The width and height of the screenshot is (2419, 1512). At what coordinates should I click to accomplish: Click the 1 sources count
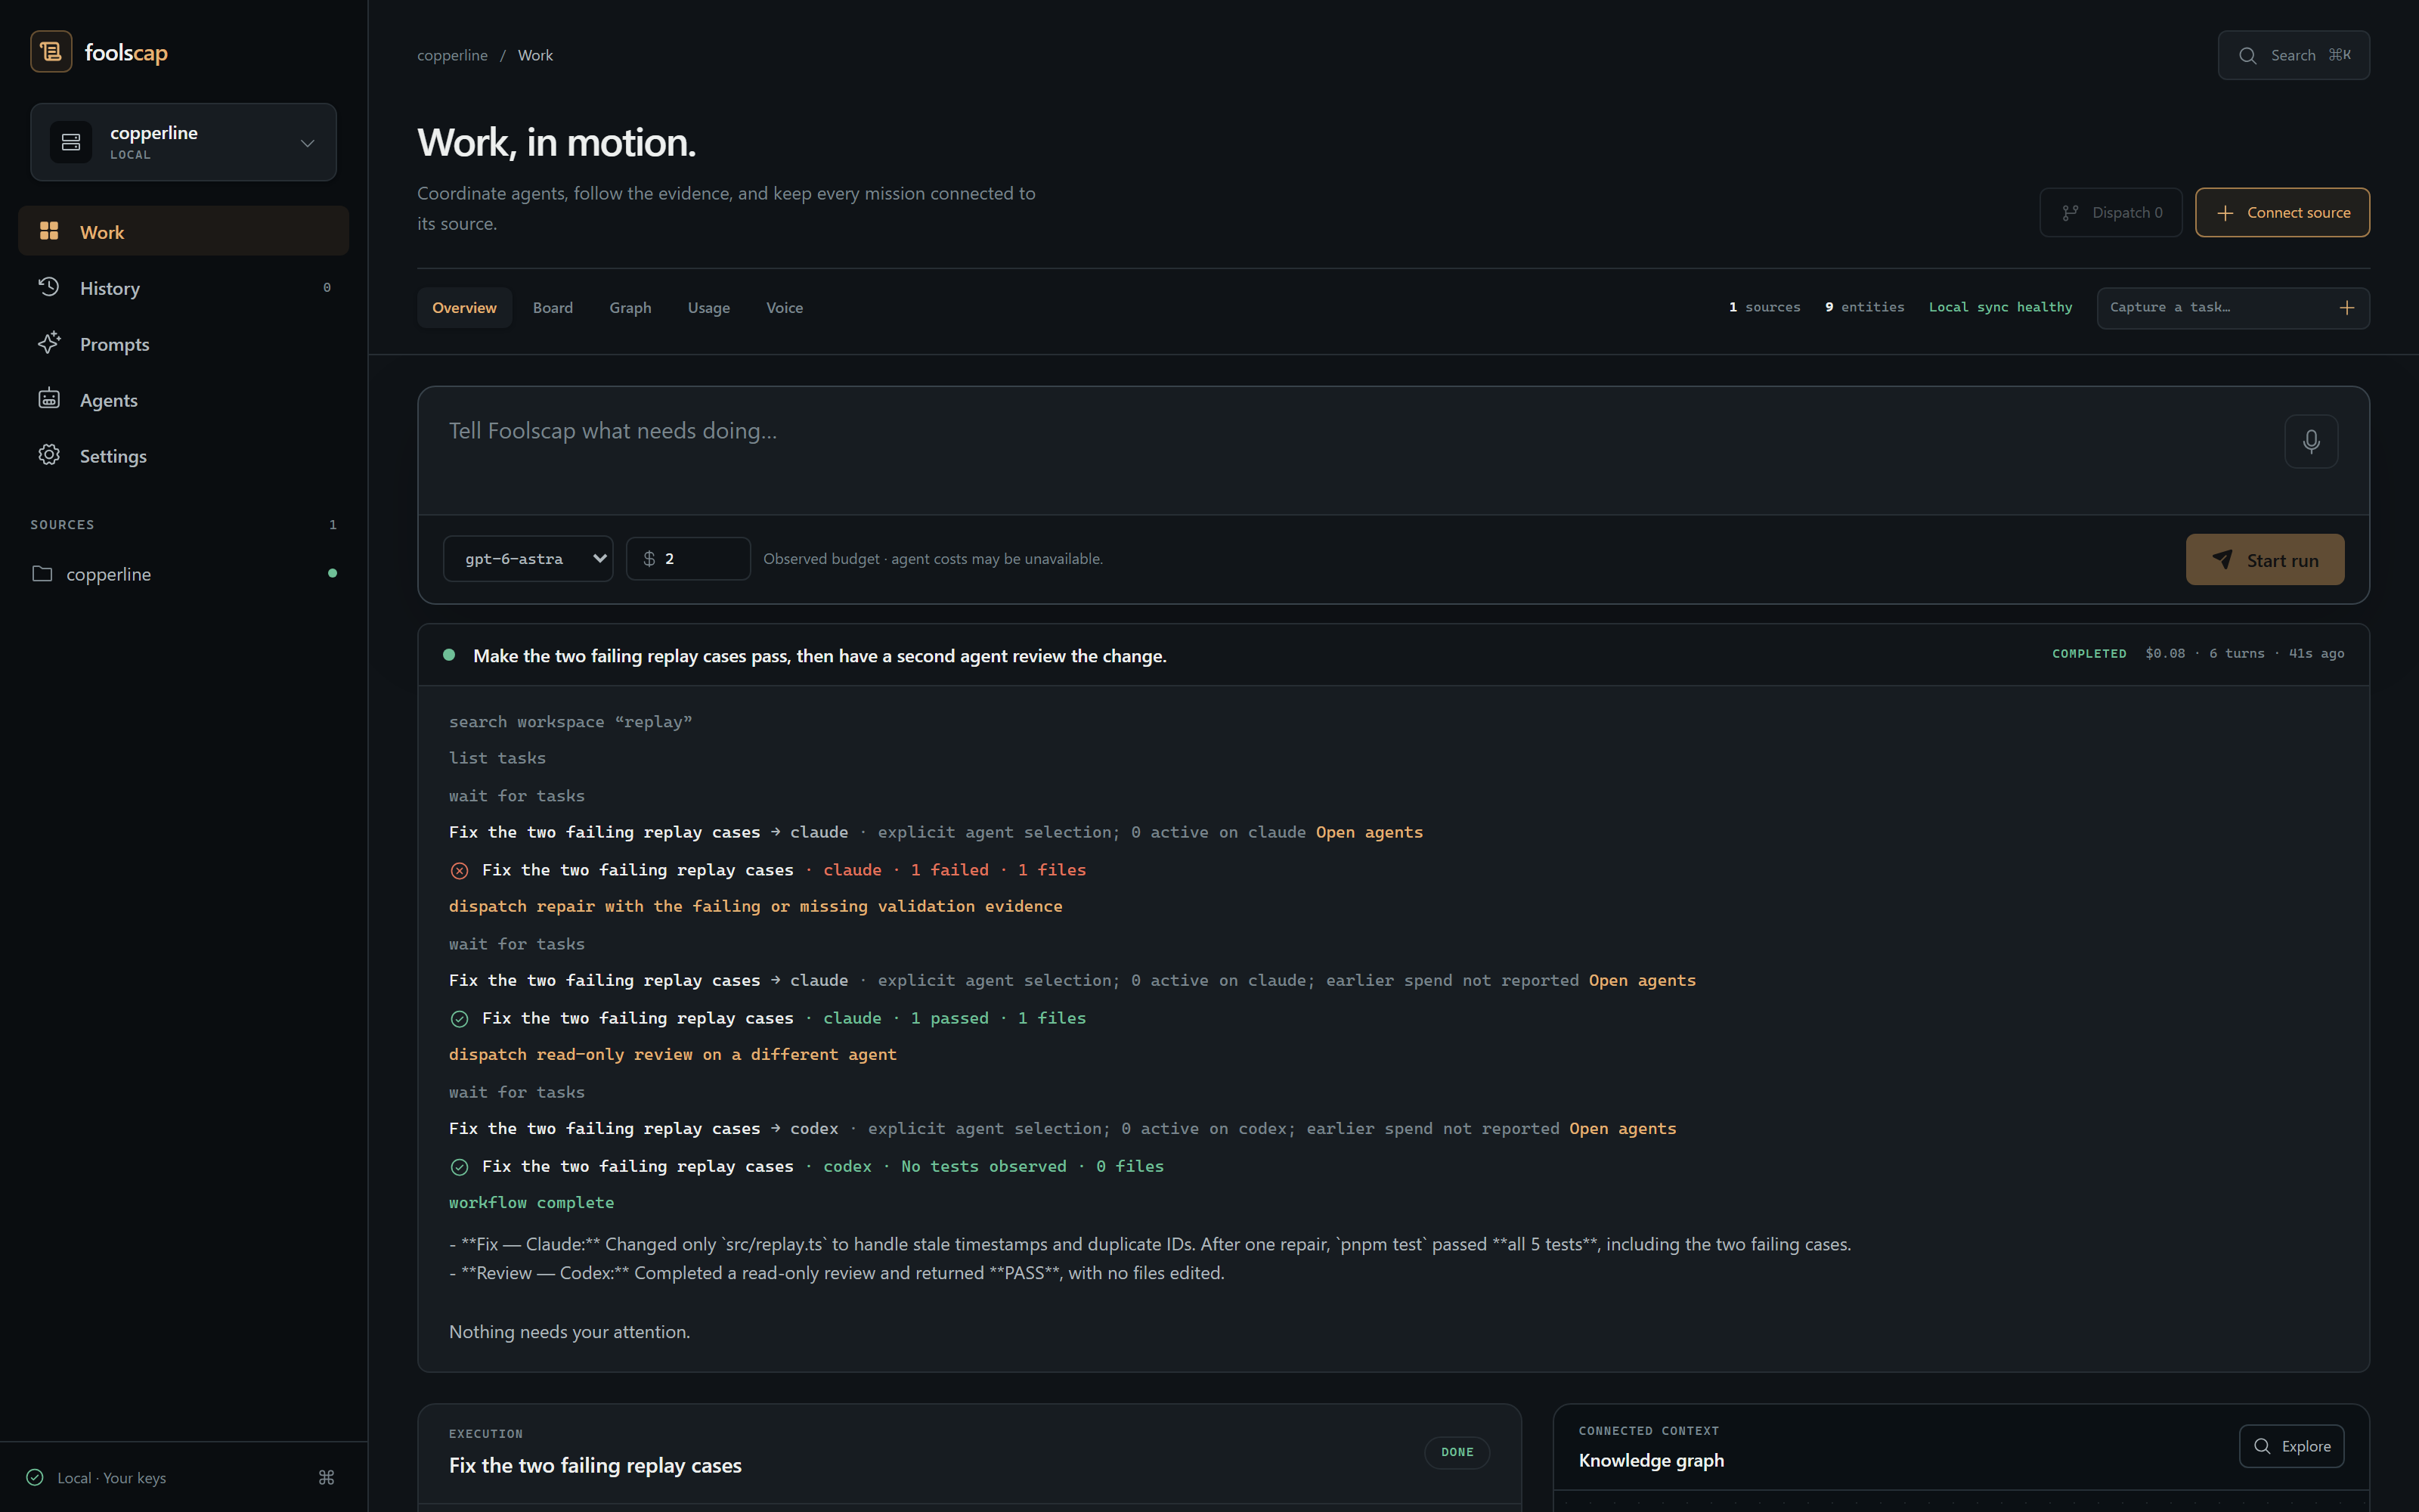pyautogui.click(x=1764, y=307)
